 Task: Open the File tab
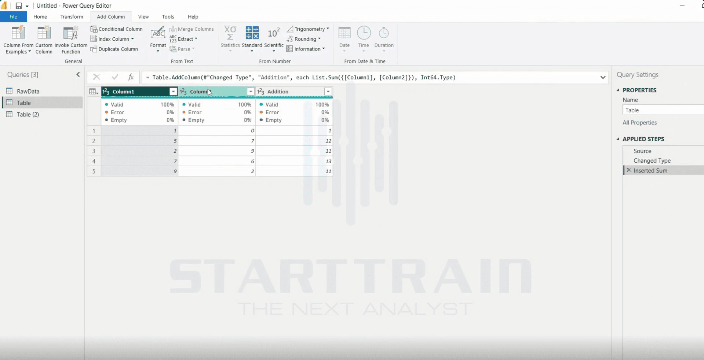click(13, 17)
